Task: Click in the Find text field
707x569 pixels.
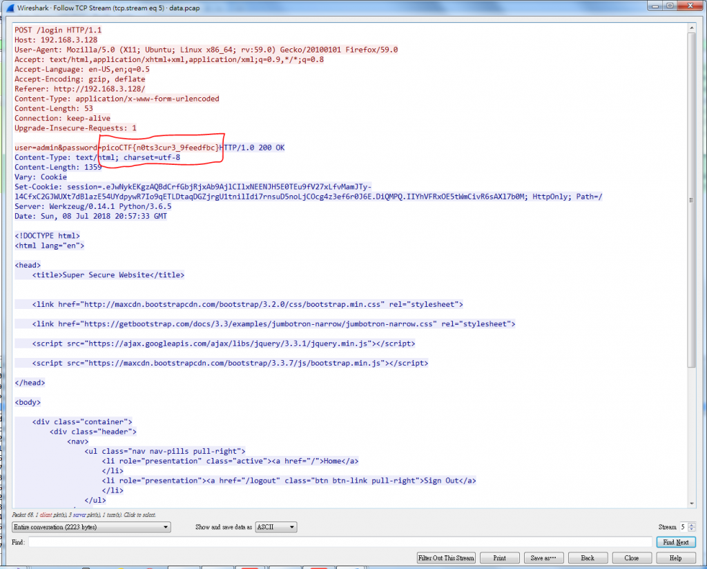Action: (340, 542)
